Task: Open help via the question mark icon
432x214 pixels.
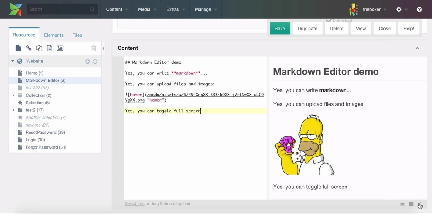Action: coord(419,9)
